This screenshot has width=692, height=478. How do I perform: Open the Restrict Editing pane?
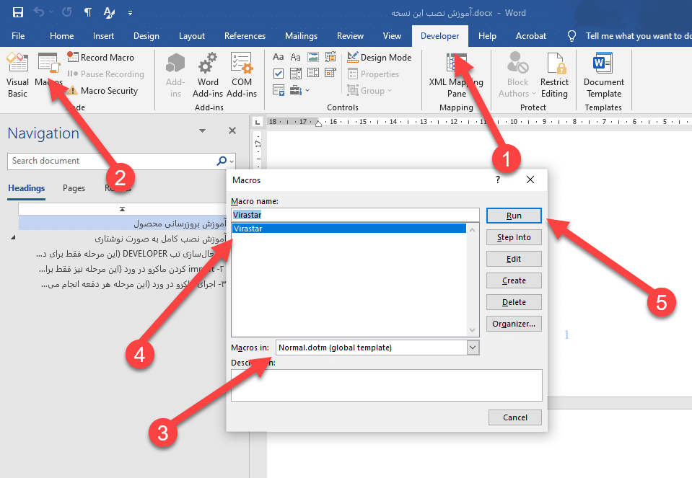pos(554,75)
